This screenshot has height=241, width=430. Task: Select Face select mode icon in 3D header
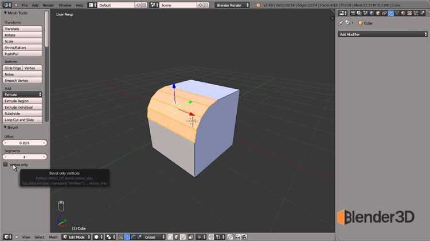point(183,237)
